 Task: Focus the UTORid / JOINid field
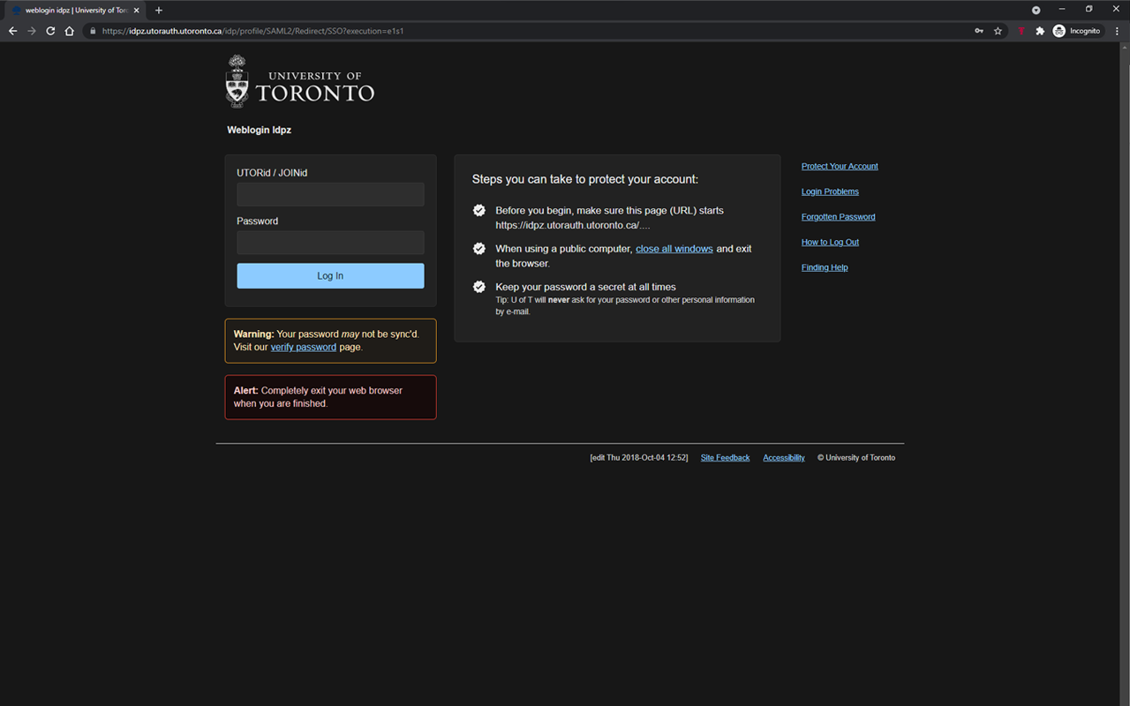[x=330, y=194]
